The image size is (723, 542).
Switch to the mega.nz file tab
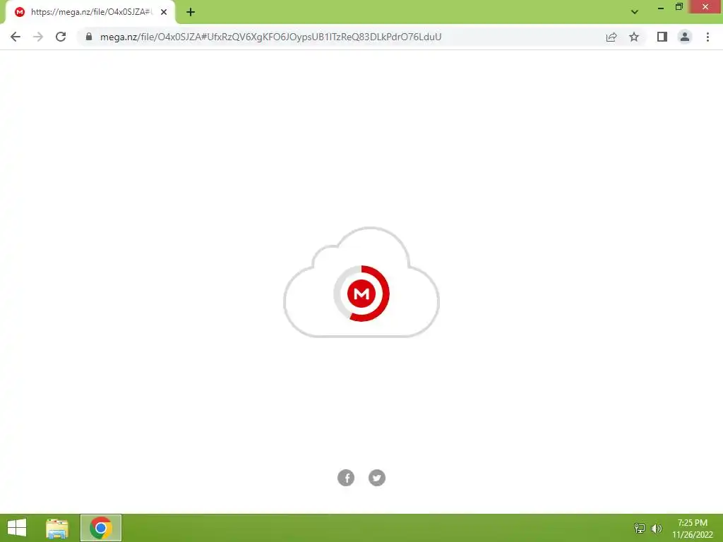(x=90, y=12)
